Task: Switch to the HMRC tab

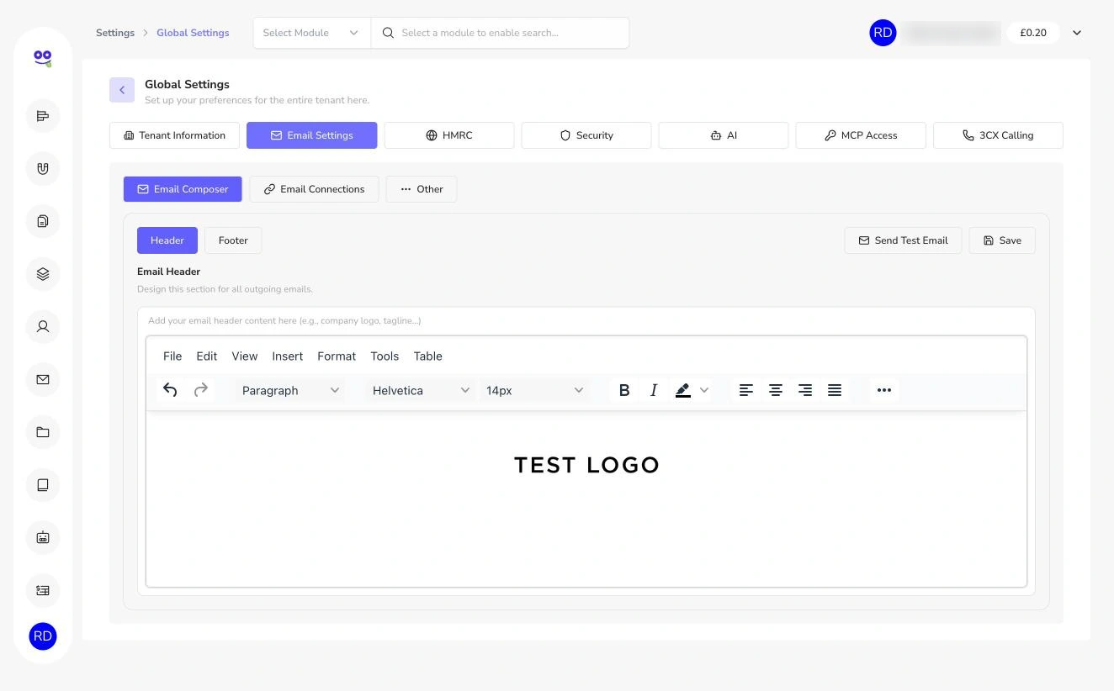Action: tap(449, 135)
